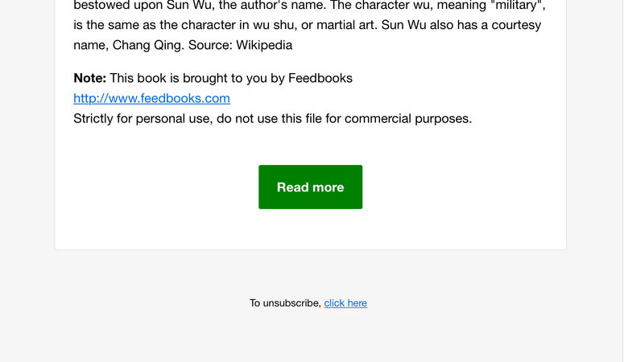
Task: Click the Source: Wikipedia text
Action: pyautogui.click(x=241, y=45)
